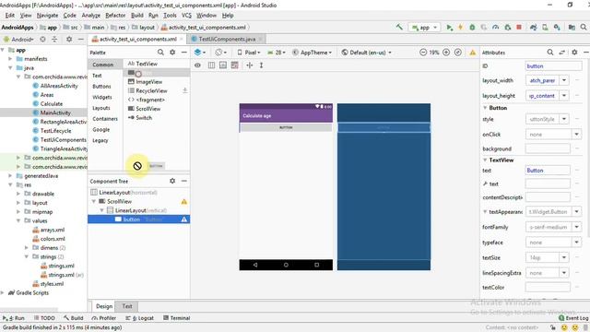Click the ID input field with button

553,66
